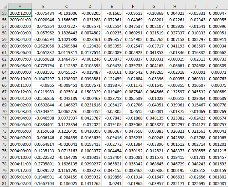Screen dimensions: 228x187
Task: Click cell with value 0.3522582
Action: [x=43, y=157]
